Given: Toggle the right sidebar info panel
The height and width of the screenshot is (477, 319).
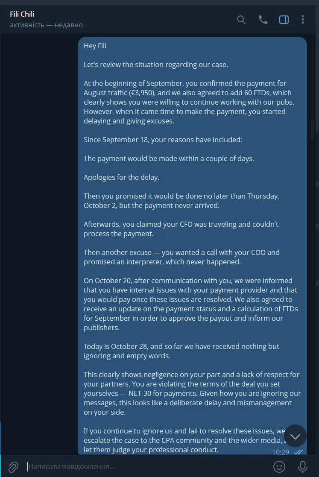Looking at the screenshot, I should tap(284, 20).
